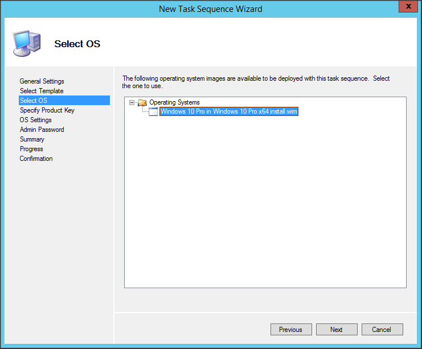
Task: Select Windows 10 Pro x64 install.wim entry
Action: tap(229, 112)
